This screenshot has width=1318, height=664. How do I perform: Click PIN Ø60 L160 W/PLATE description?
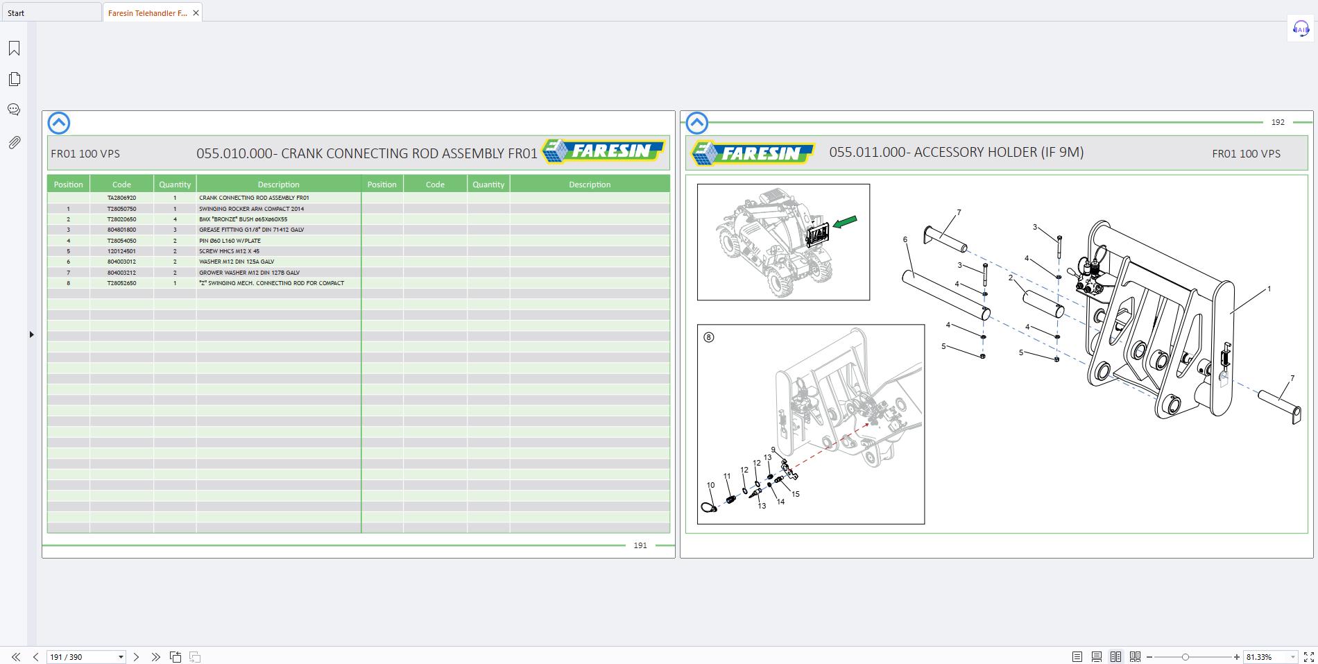[230, 241]
